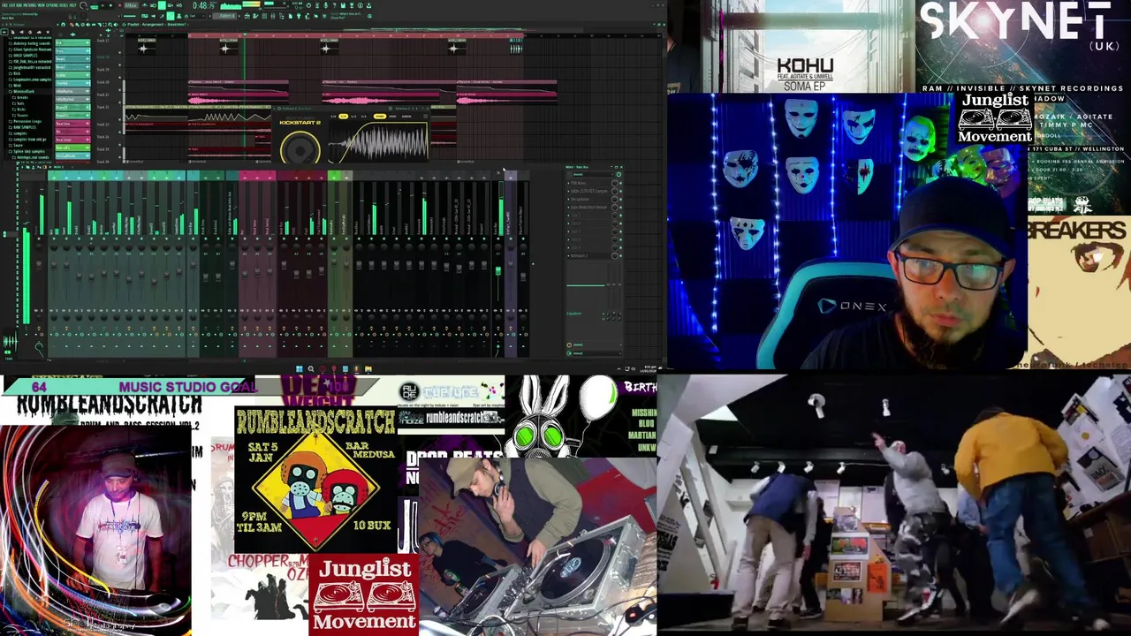Screen dimensions: 1131x636
Task: Adjust the Gain Reduction Deluxe mix knob
Action: click(x=615, y=208)
